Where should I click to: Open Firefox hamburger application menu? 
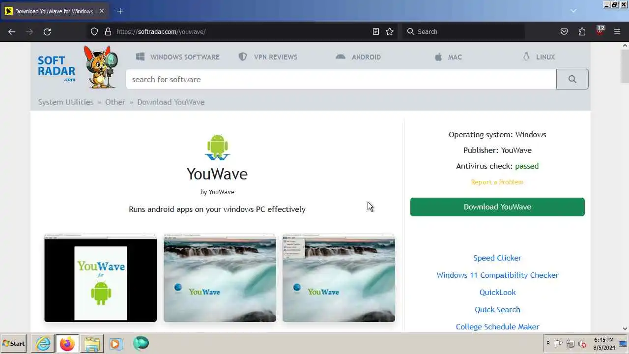pos(617,31)
